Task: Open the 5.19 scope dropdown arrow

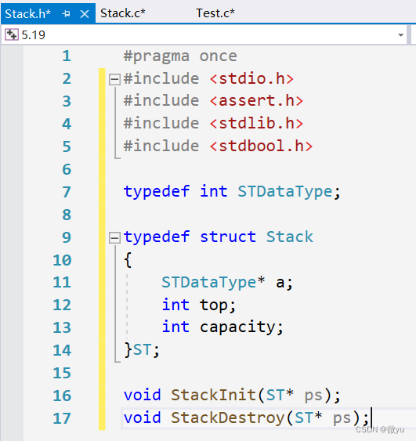Action: tap(401, 35)
